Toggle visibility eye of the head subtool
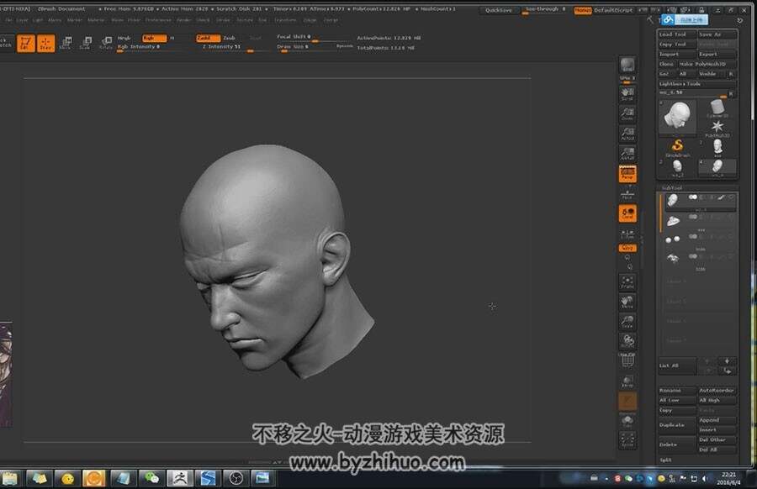The image size is (757, 489). (x=731, y=197)
